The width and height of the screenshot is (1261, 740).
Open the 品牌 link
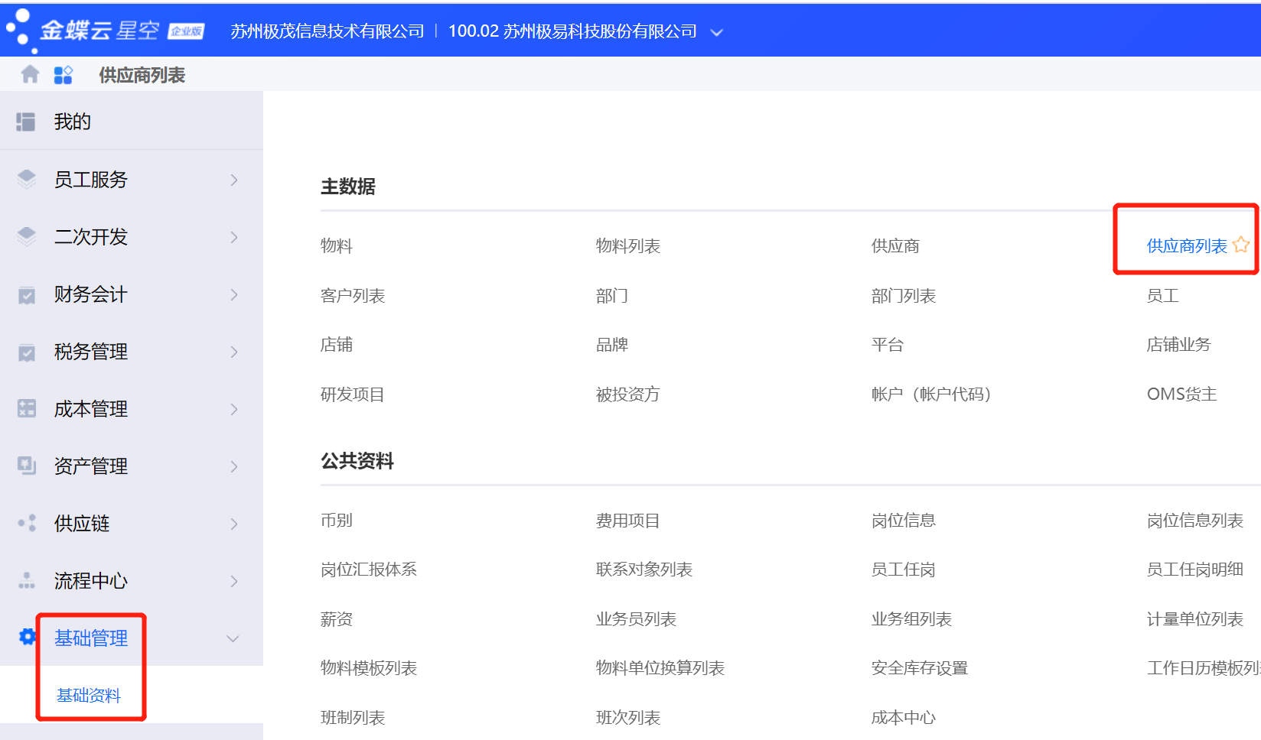612,345
